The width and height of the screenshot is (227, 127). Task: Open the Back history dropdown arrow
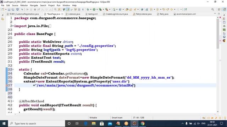175,10
